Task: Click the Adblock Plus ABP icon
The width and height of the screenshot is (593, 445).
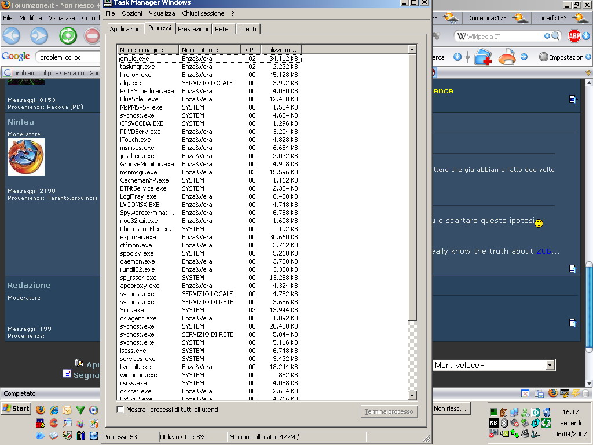Action: tap(574, 36)
